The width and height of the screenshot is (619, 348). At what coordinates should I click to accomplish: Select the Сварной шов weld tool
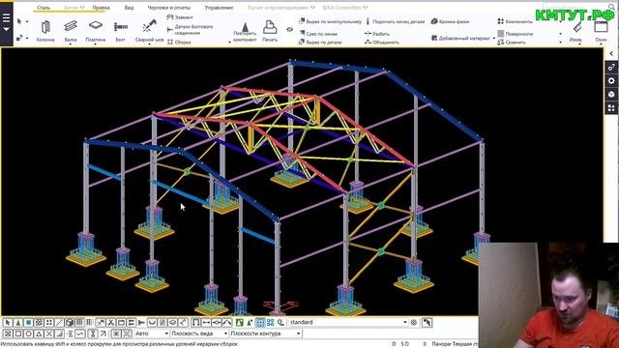(x=149, y=31)
